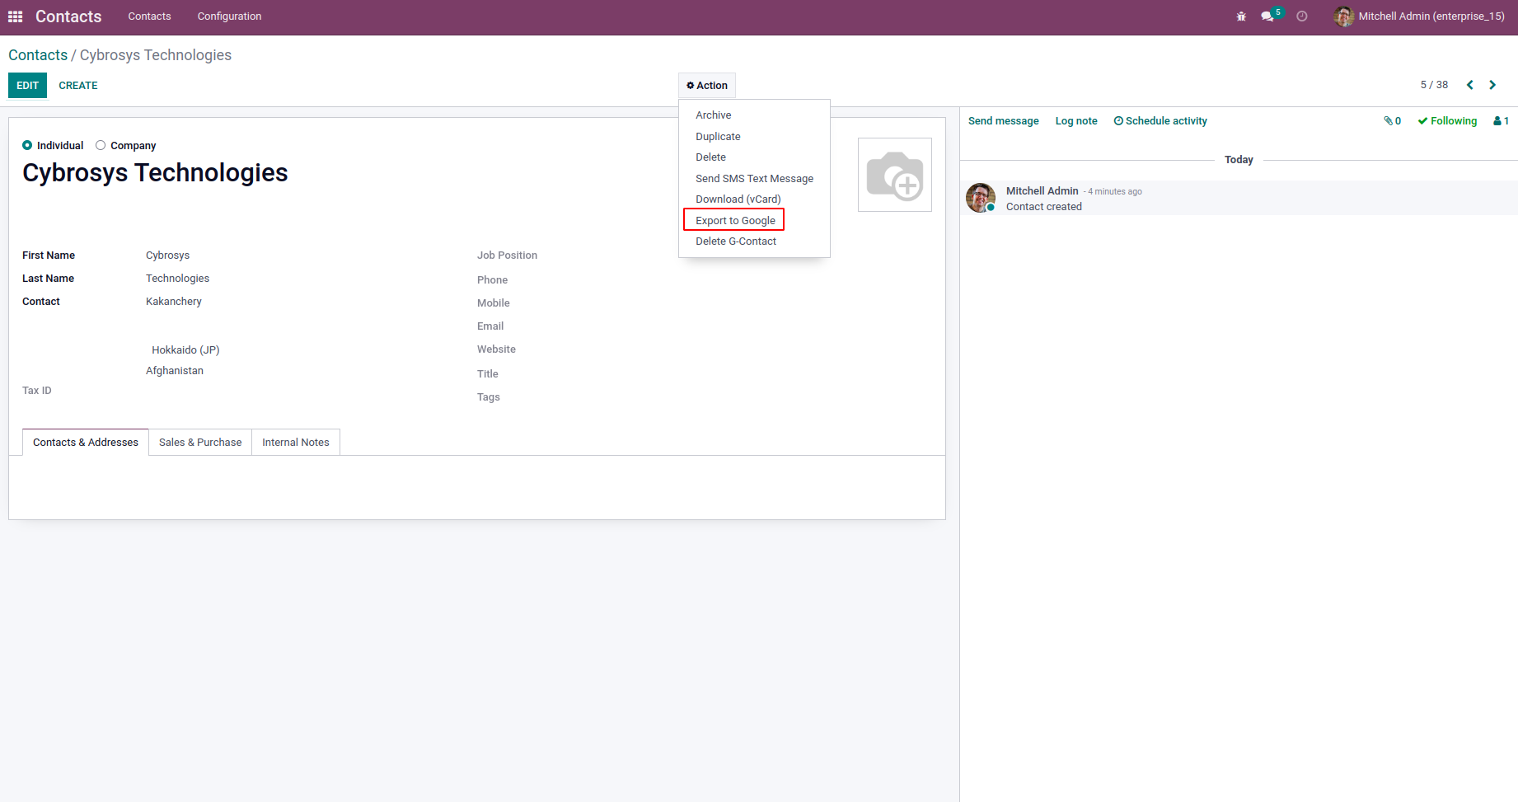Click the debug bug icon
The image size is (1518, 802).
point(1241,16)
